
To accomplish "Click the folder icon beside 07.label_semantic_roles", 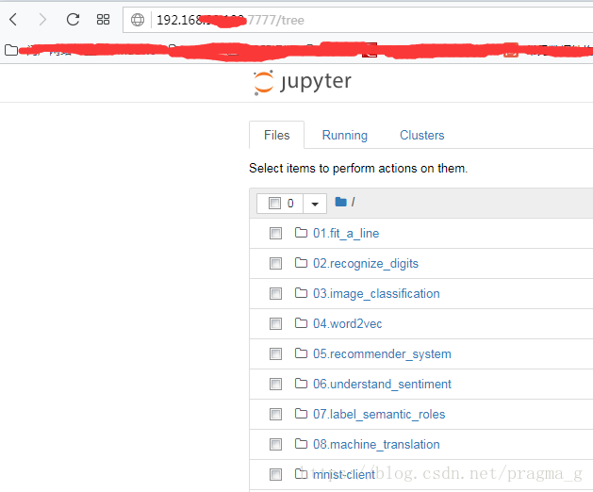I will point(301,414).
